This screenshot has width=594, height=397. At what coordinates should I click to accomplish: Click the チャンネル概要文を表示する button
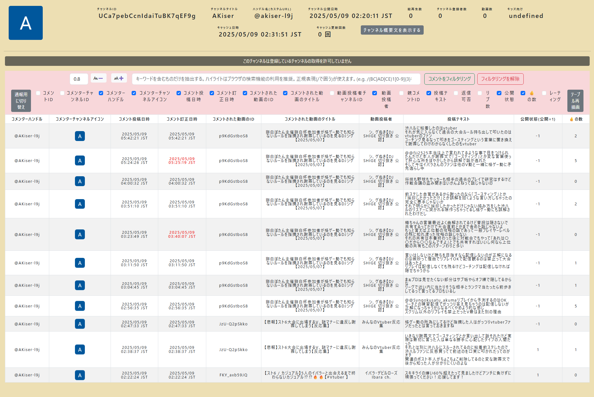[392, 30]
